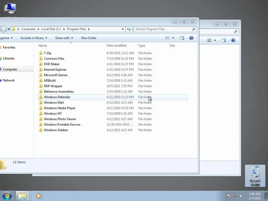The width and height of the screenshot is (268, 201).
Task: Launch Windows Media Player from taskbar
Action: [x=39, y=196]
